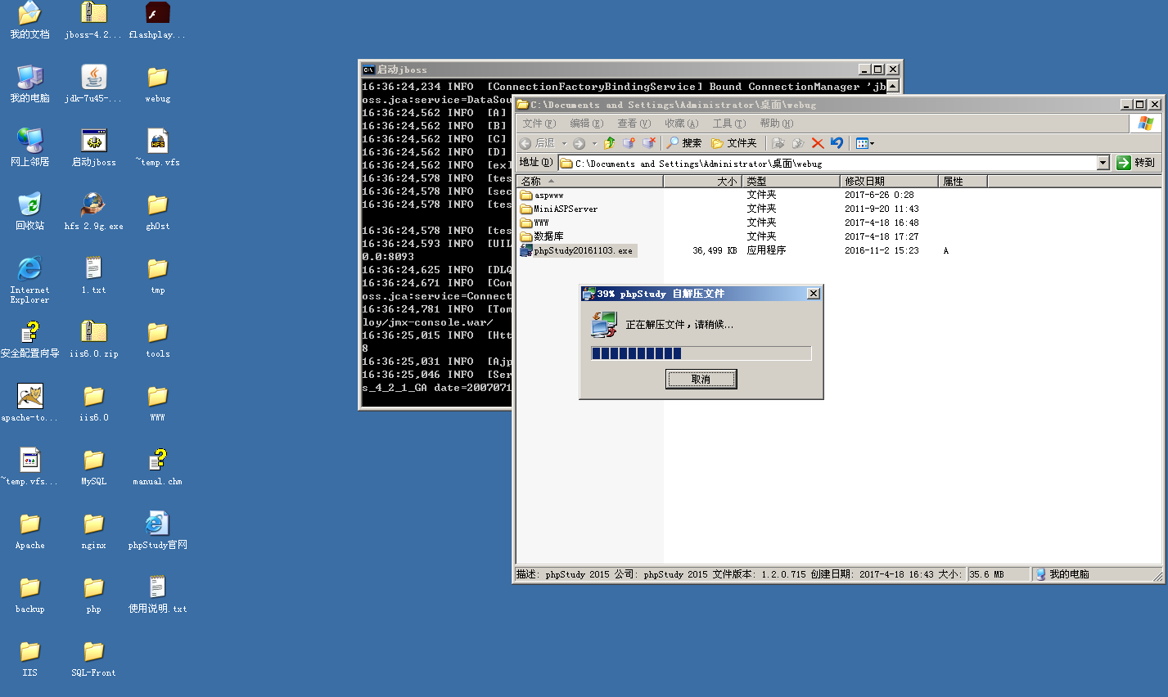Click jboss console scrollbar up arrow
Viewport: 1168px width, 697px height.
[x=892, y=86]
